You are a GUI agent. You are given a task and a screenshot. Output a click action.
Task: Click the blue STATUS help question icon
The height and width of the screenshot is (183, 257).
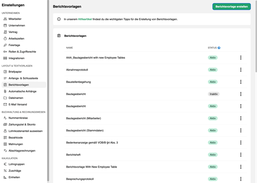[x=219, y=48]
